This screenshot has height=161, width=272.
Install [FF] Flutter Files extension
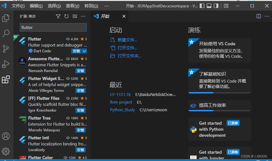click(x=81, y=110)
